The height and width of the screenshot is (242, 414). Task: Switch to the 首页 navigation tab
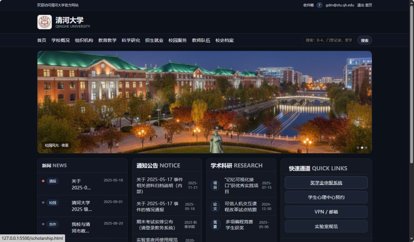tap(41, 40)
